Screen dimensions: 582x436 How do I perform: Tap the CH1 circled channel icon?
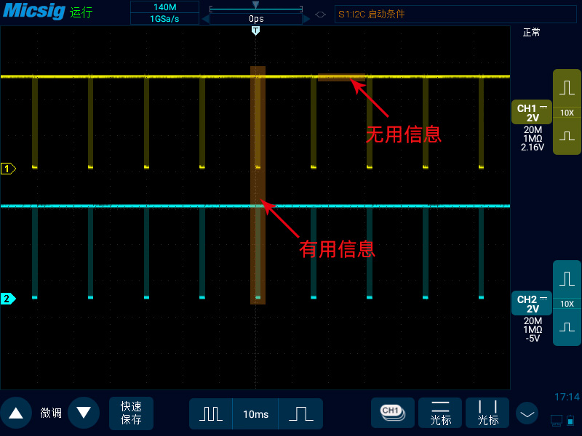(x=393, y=413)
